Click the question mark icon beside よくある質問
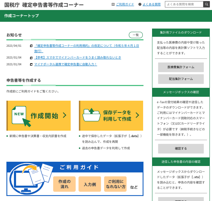The image size is (212, 201). [140, 5]
